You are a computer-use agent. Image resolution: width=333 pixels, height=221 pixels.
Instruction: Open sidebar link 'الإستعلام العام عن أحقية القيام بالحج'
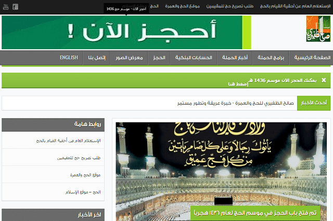coord(68,141)
